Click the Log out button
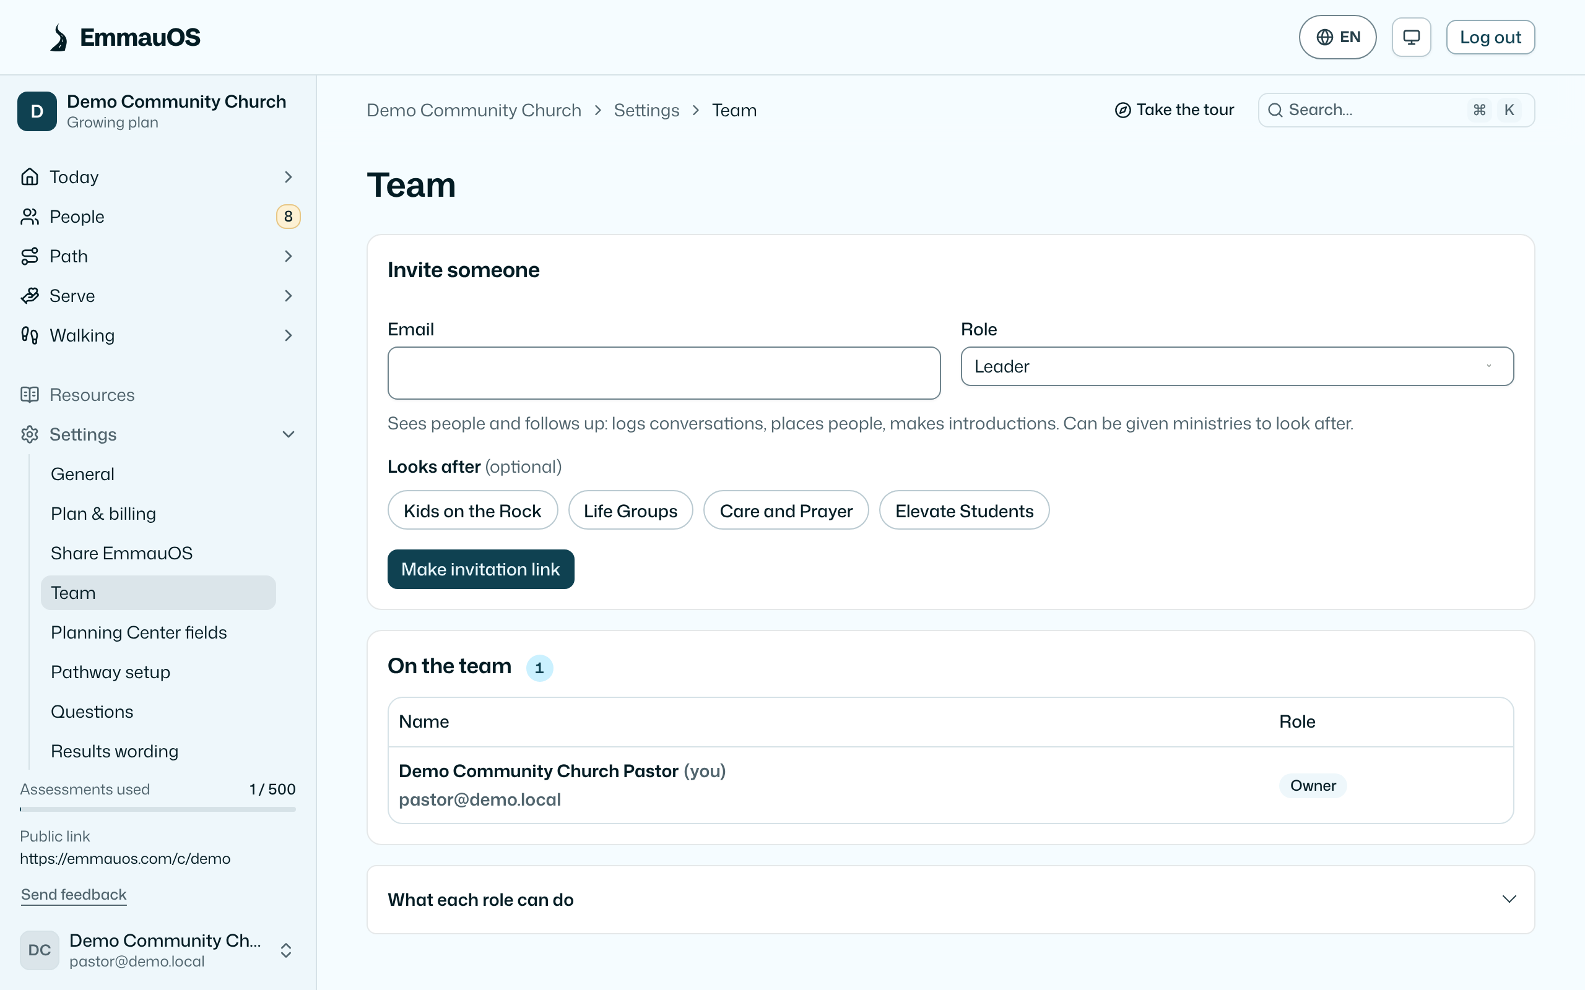The width and height of the screenshot is (1585, 990). (x=1490, y=37)
